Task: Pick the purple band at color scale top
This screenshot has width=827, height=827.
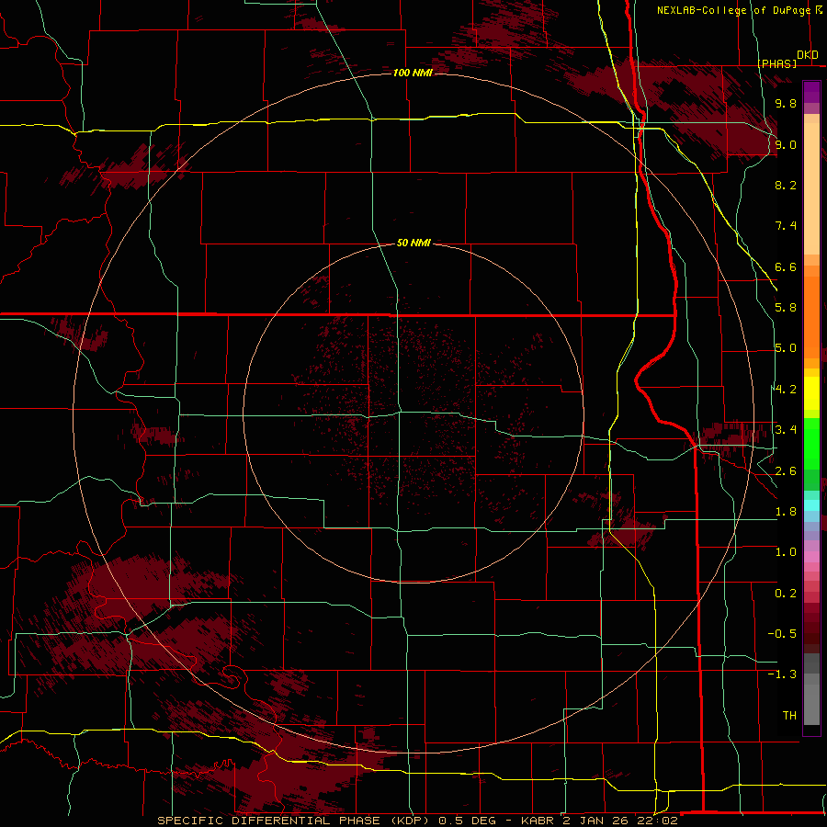Action: (811, 92)
